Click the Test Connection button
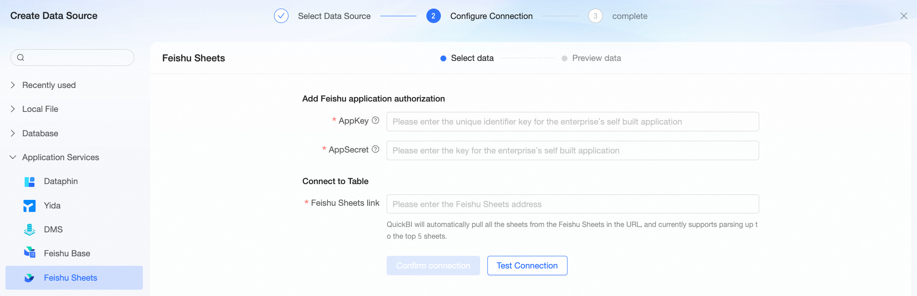Screen dimensions: 917x296 (x=527, y=265)
